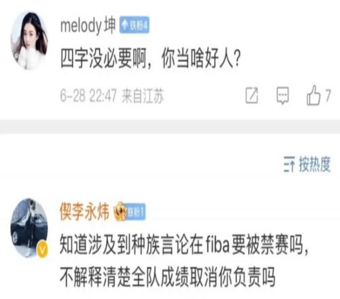Select the comment text 四字没必要啊

(x=103, y=58)
